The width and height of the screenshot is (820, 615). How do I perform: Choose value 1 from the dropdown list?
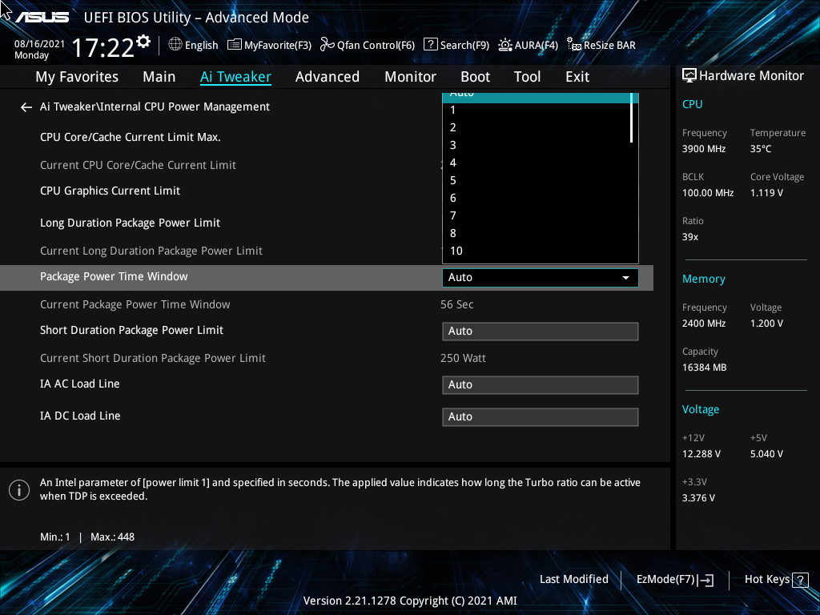pos(537,111)
